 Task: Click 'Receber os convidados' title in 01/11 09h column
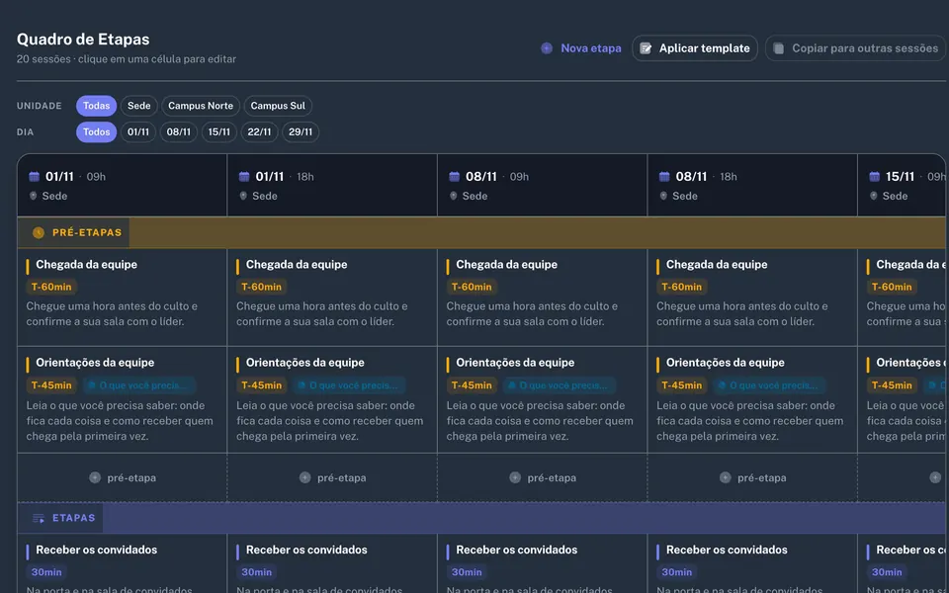96,551
